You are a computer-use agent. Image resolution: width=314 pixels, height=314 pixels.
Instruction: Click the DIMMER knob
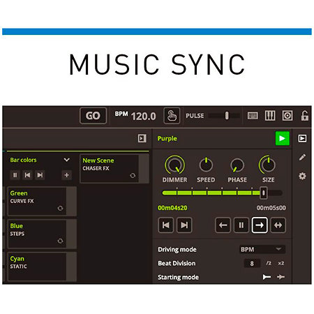click(175, 165)
